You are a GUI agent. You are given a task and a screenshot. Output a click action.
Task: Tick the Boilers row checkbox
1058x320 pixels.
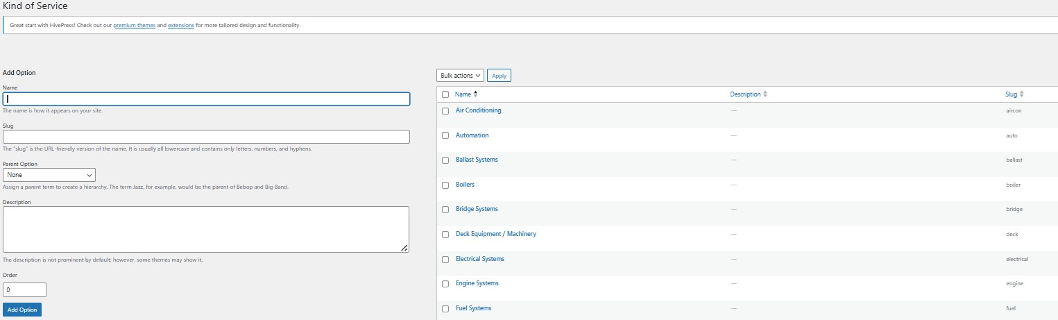click(445, 185)
